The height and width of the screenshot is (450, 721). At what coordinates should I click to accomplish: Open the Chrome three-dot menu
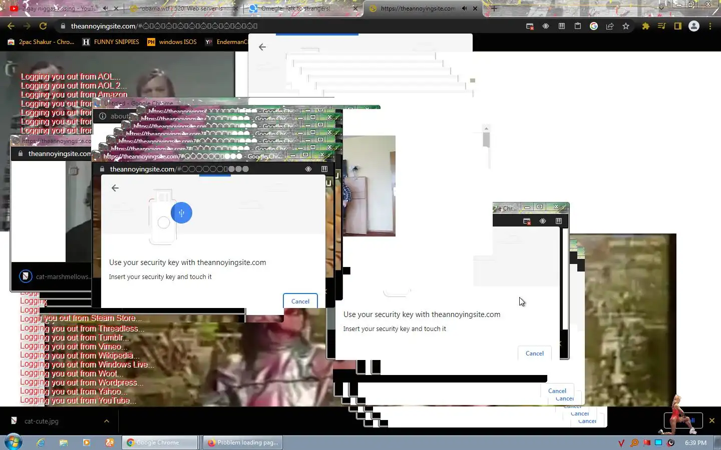point(710,26)
